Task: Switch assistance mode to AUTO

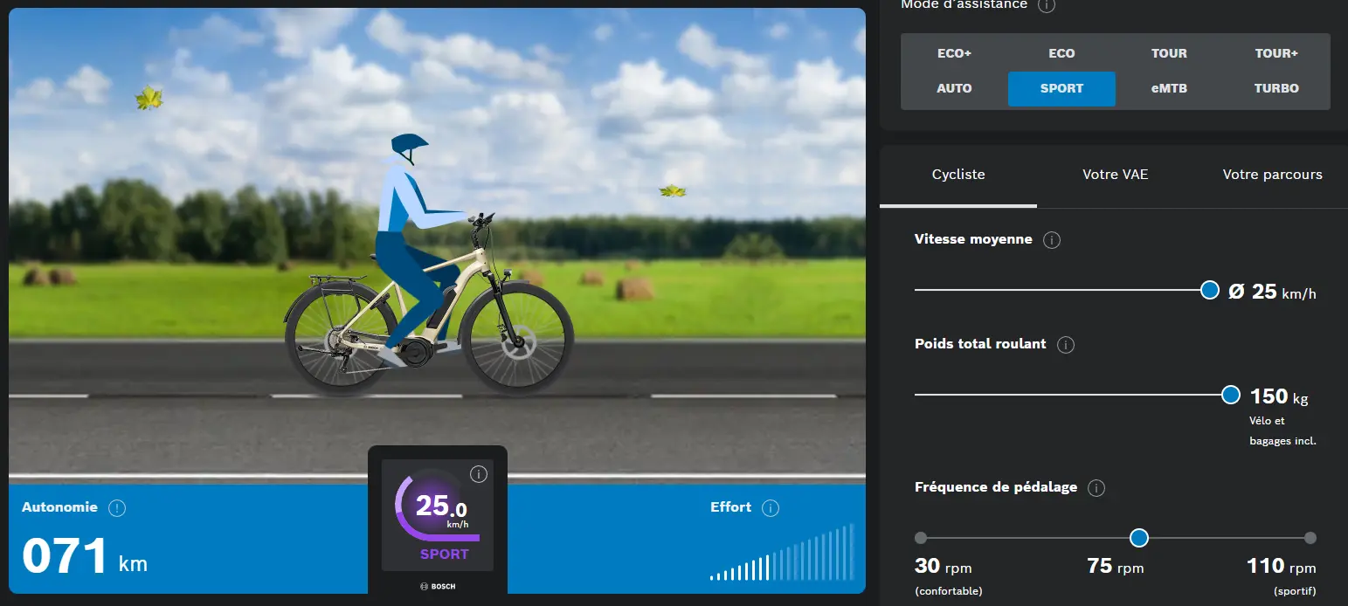Action: coord(954,88)
